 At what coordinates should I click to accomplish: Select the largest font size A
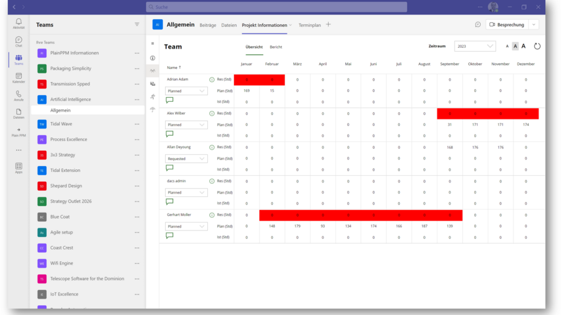point(524,47)
